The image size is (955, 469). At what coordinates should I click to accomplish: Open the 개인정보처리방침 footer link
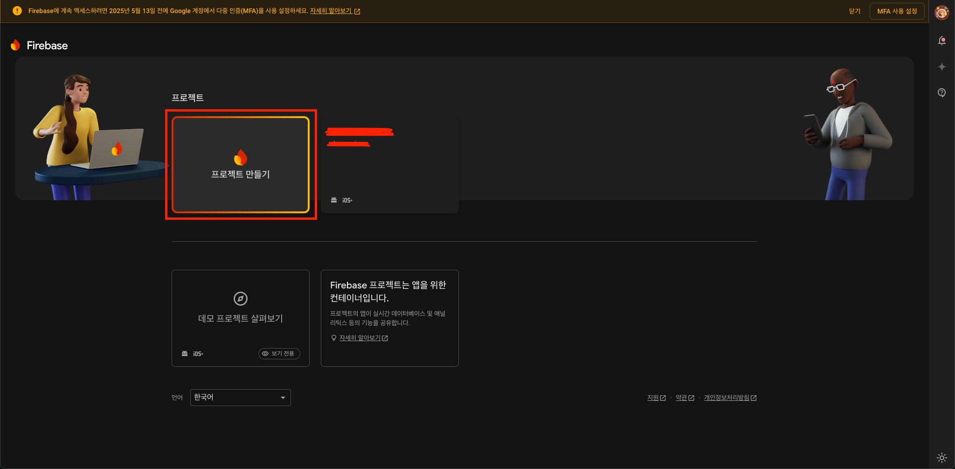pyautogui.click(x=730, y=398)
